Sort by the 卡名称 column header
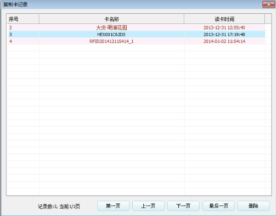Screen dimensions: 276x216 tap(112, 19)
